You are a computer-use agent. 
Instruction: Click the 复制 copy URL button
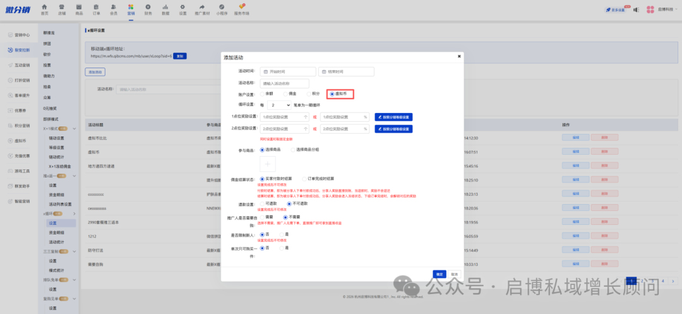coord(180,56)
